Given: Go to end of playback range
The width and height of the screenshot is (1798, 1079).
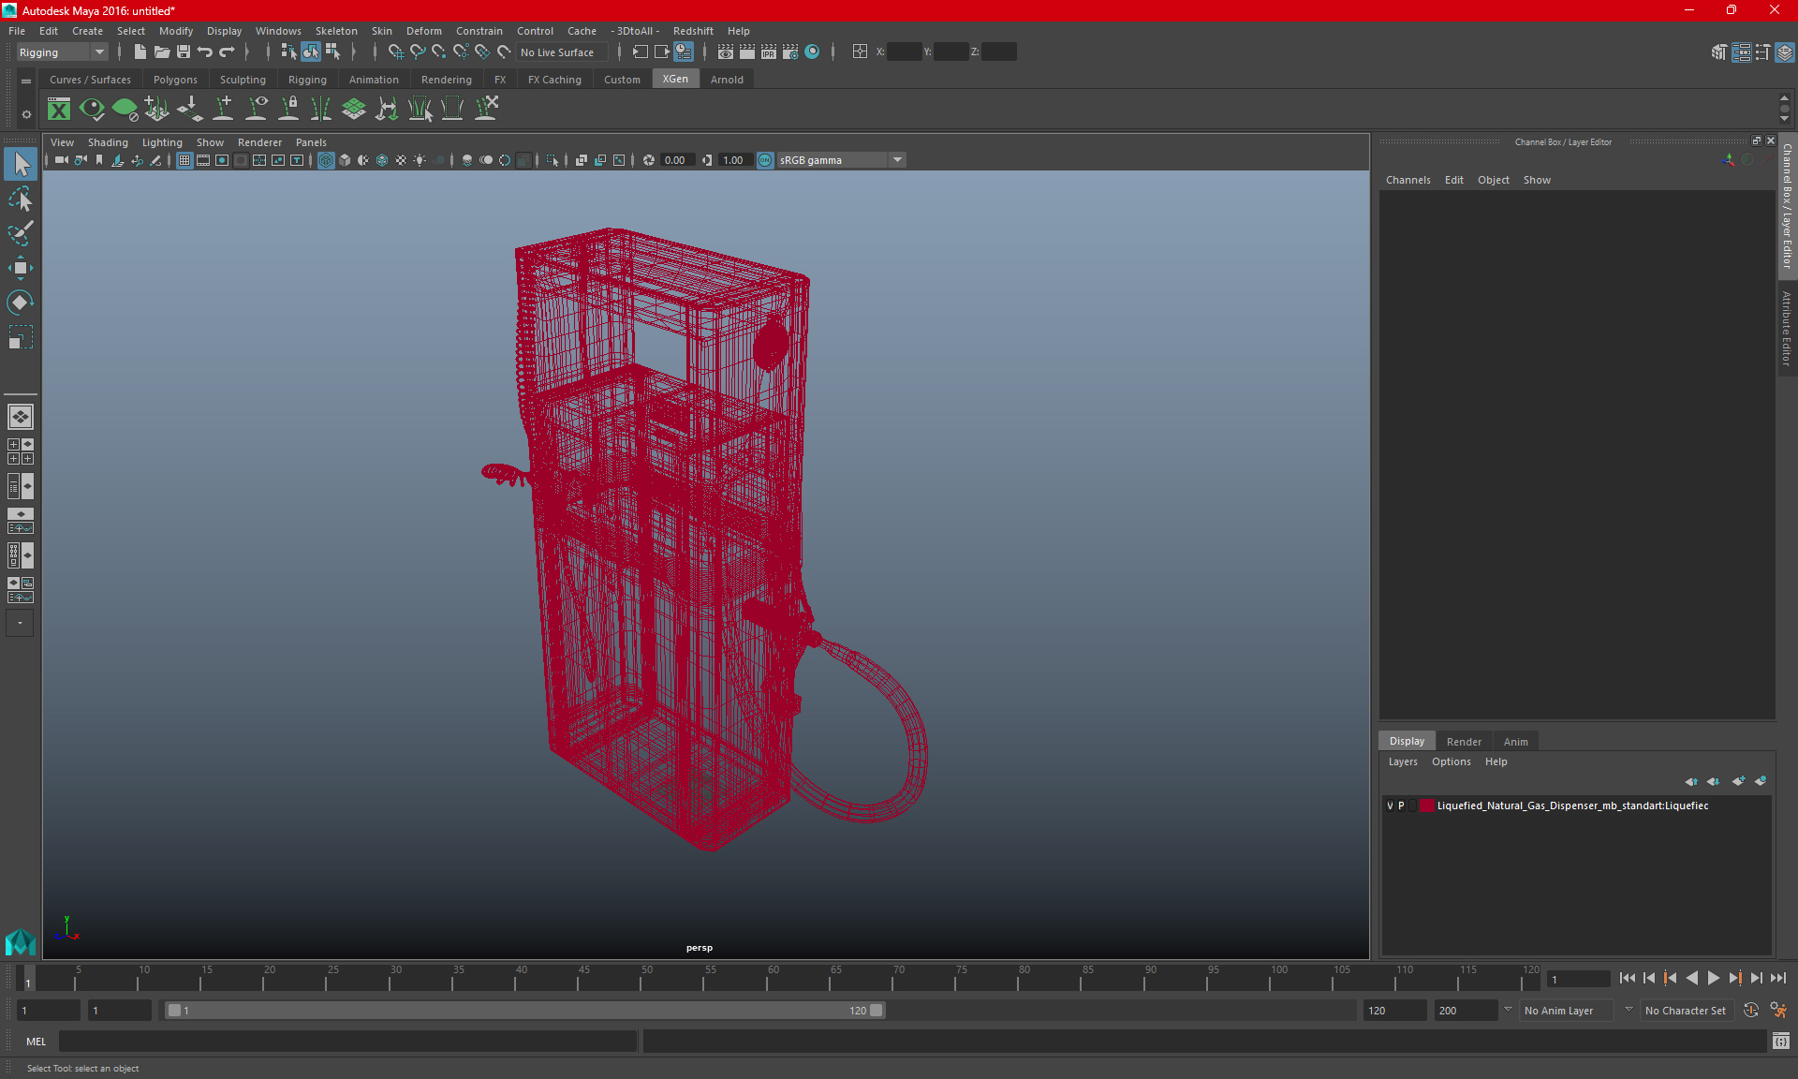Looking at the screenshot, I should (1777, 978).
